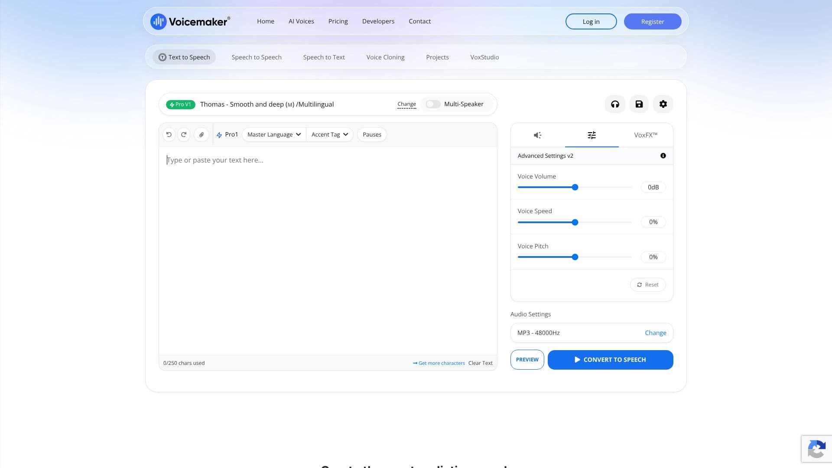Open the Projects tab
Image resolution: width=832 pixels, height=468 pixels.
tap(437, 57)
